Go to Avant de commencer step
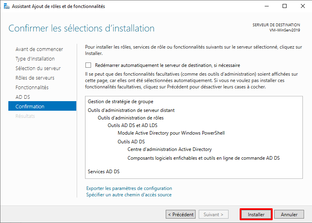Viewport: 312px width, 223px height. (39, 49)
